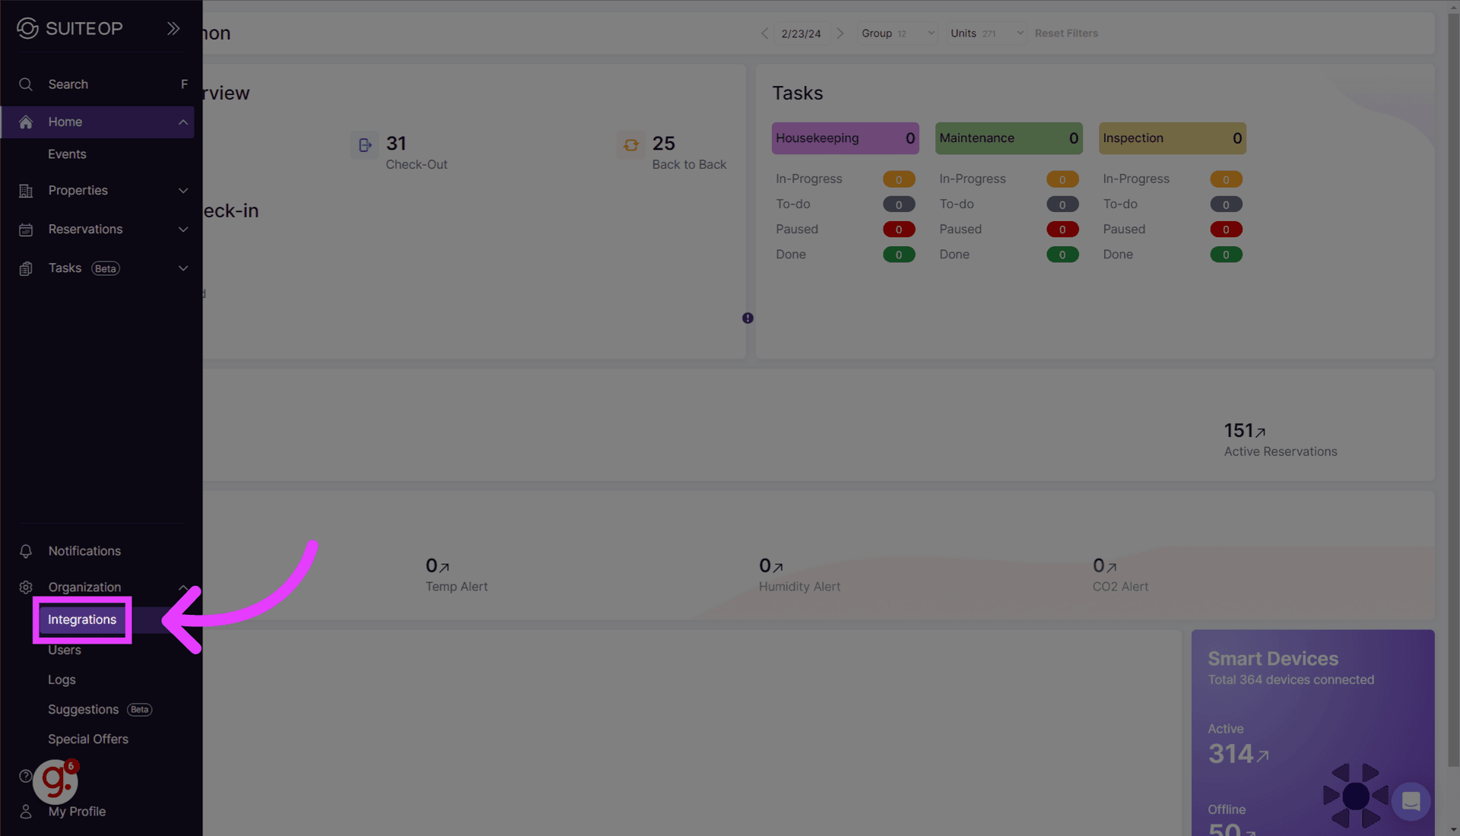
Task: Open the Units dropdown
Action: tap(985, 33)
